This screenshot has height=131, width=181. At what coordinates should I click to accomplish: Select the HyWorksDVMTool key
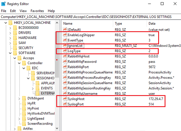[41, 113]
